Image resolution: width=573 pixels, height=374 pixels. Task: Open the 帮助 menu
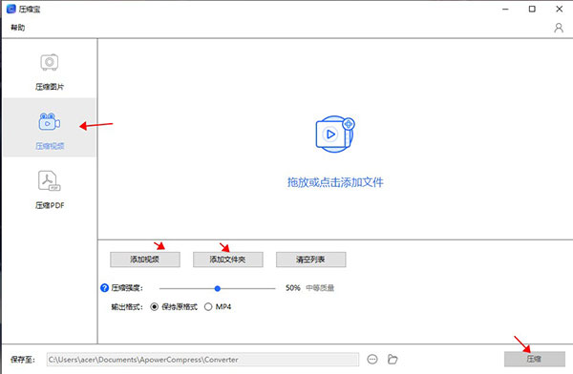point(17,28)
